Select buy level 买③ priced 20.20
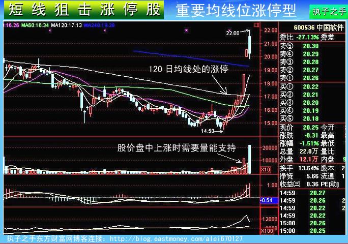This screenshot has width=348, height=244. (x=299, y=103)
